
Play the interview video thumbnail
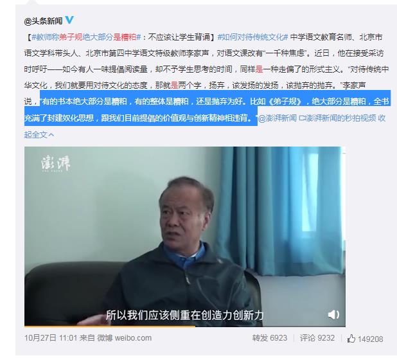(185, 237)
